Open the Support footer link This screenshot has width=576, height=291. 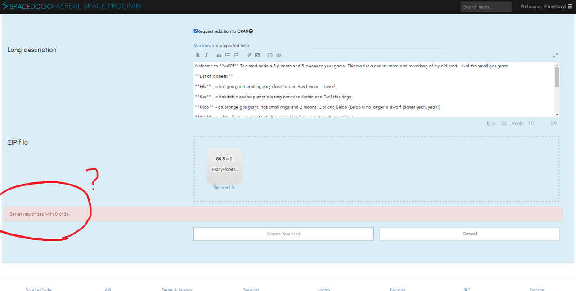tap(251, 290)
